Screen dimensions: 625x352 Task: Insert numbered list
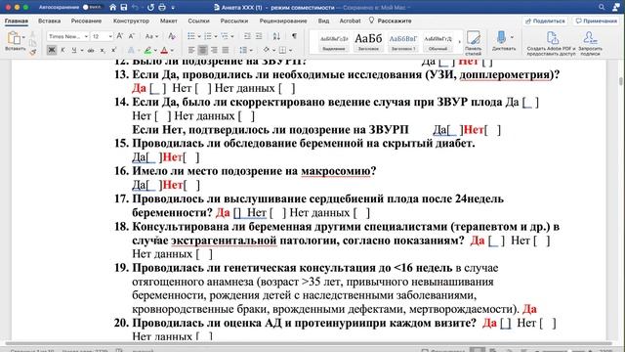point(208,36)
